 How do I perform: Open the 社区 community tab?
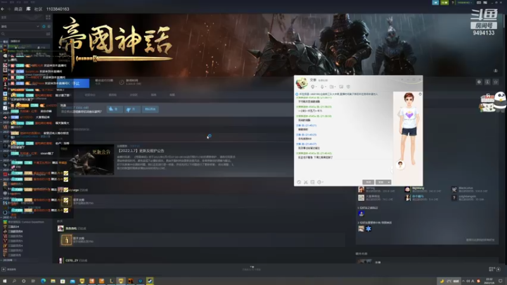point(38,9)
